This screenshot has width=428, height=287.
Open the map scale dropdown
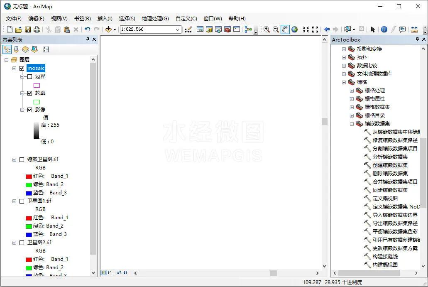[178, 29]
